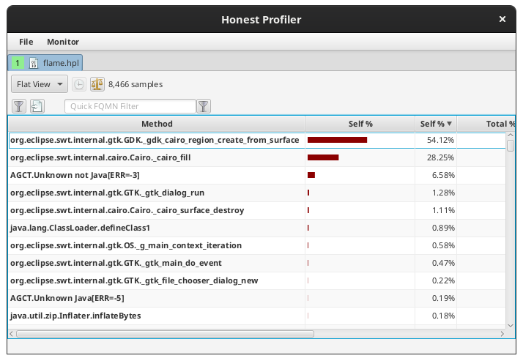The height and width of the screenshot is (361, 523).
Task: Select the AGCT.Unknown Java[ERR=-5] row
Action: click(257, 298)
